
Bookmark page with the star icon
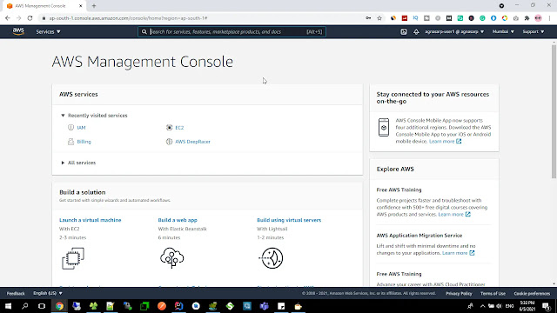point(379,18)
